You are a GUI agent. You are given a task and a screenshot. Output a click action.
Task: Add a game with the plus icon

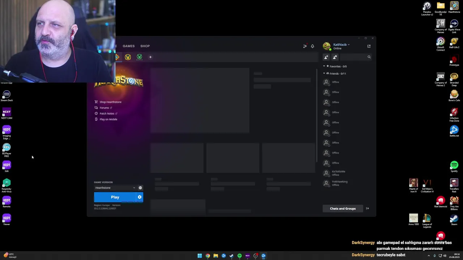click(x=150, y=57)
